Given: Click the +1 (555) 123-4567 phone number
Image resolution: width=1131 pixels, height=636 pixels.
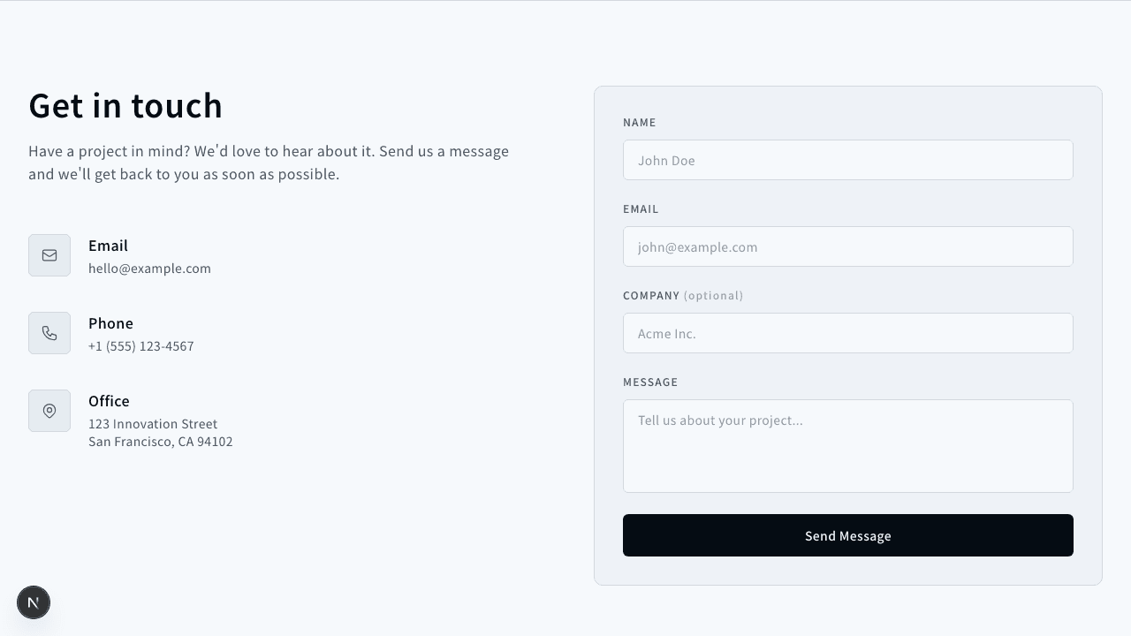Looking at the screenshot, I should pyautogui.click(x=141, y=346).
